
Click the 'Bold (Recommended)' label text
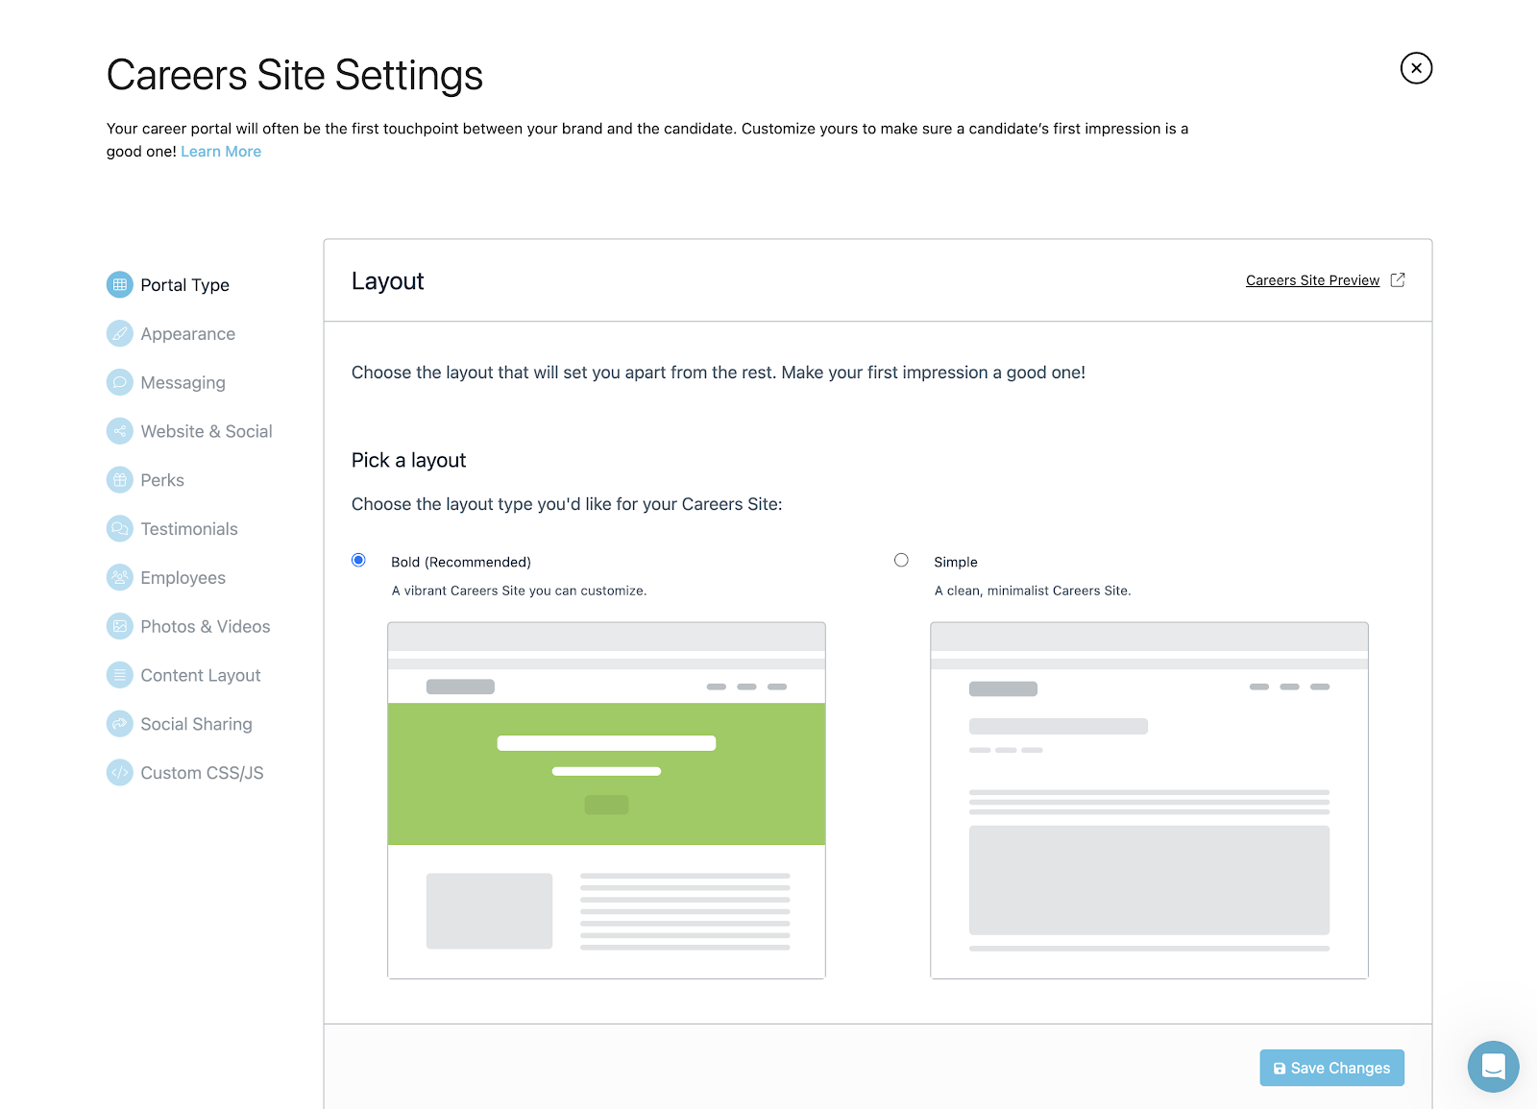[461, 562]
